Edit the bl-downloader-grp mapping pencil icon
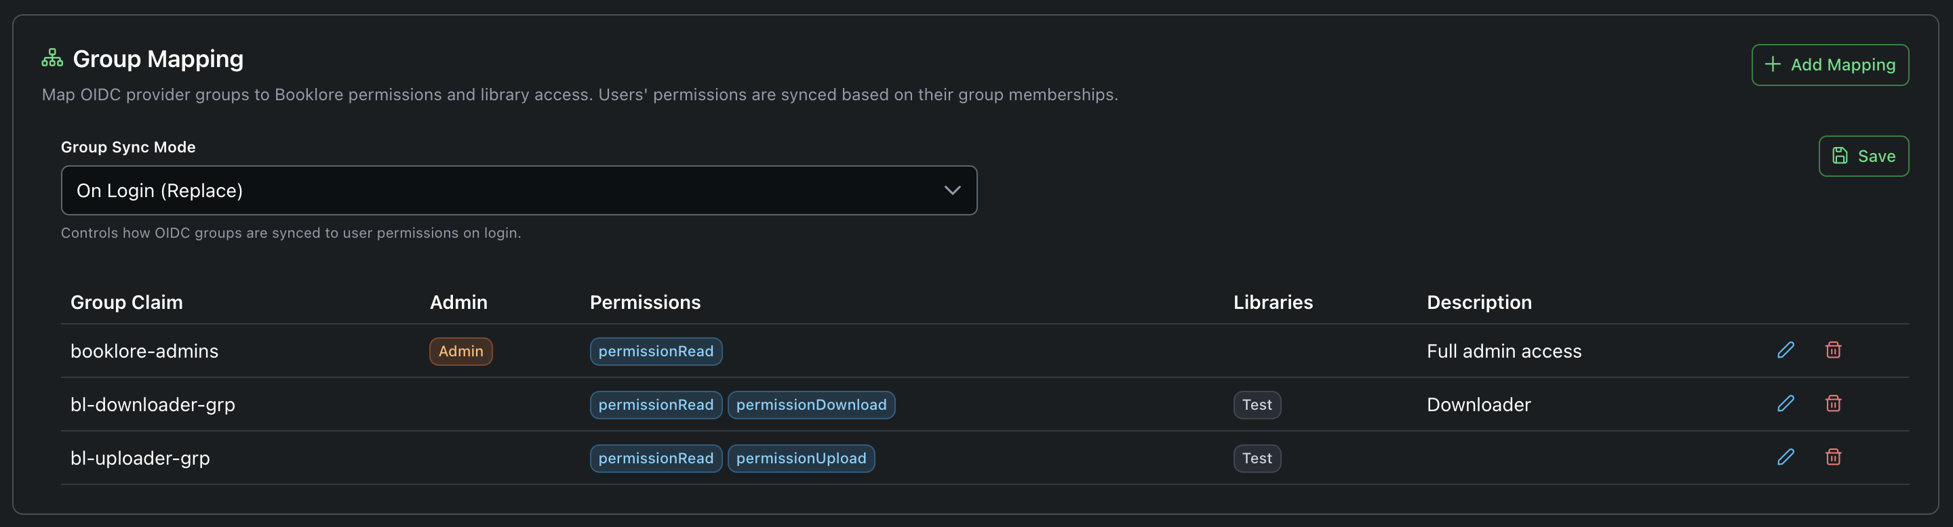Viewport: 1953px width, 527px height. coord(1786,404)
